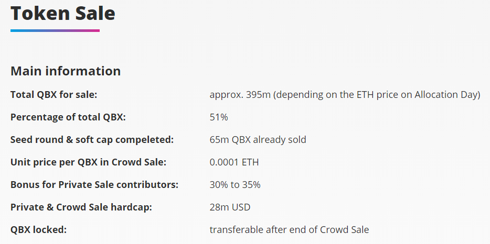Click the '51%' percentage value
Screen dimensions: 490x244
tap(219, 117)
